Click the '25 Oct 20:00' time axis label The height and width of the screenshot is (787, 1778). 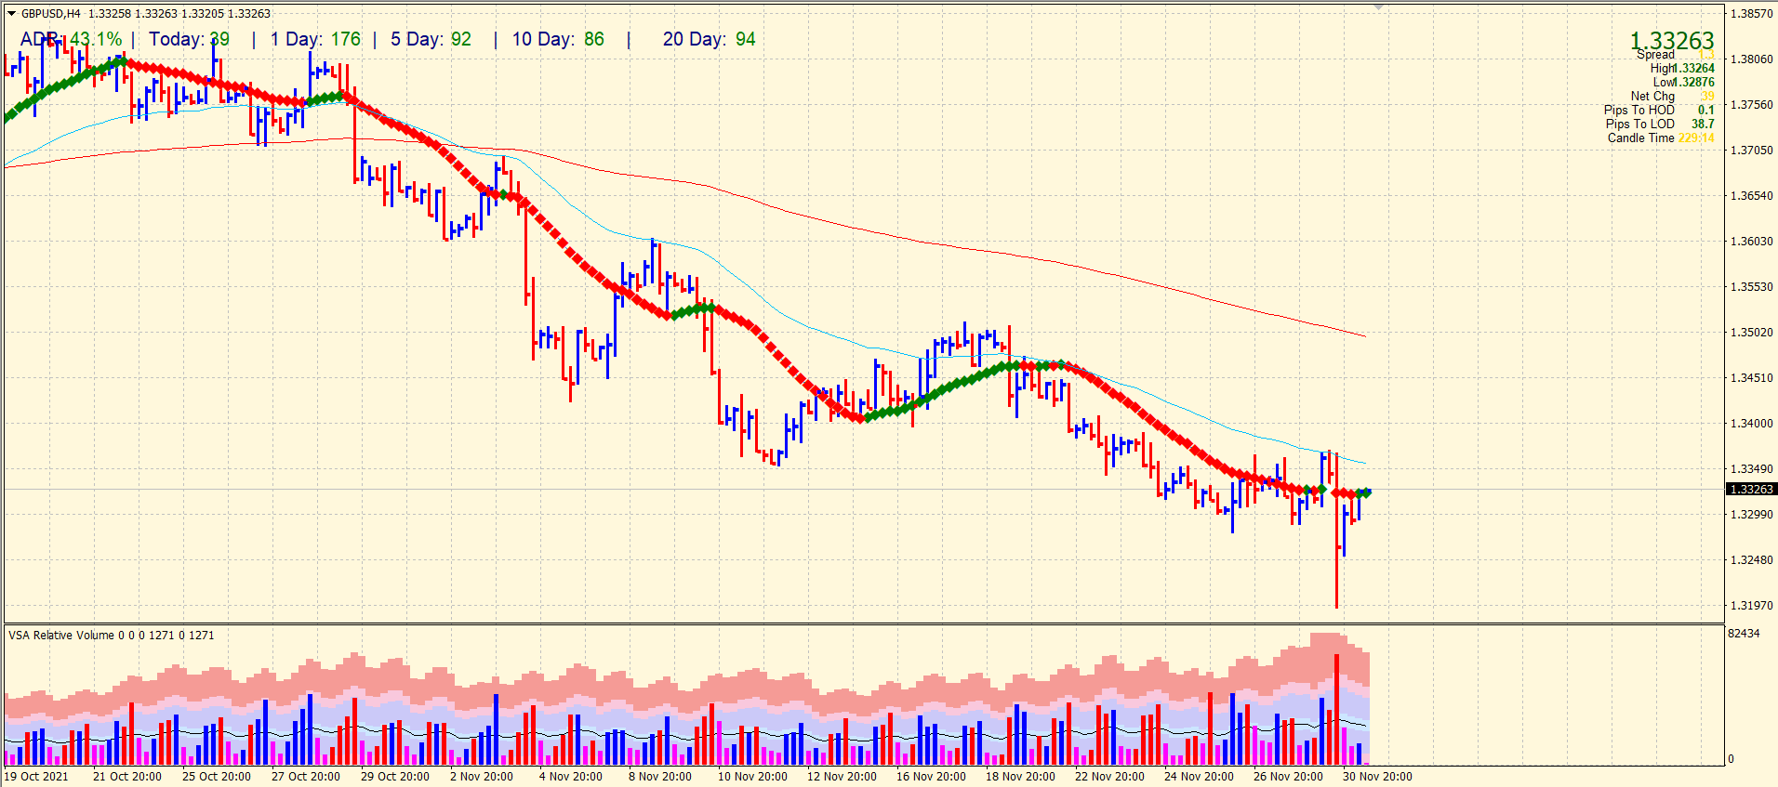217,777
